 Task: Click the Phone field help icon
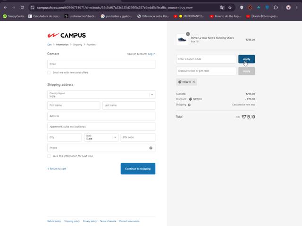click(x=151, y=148)
